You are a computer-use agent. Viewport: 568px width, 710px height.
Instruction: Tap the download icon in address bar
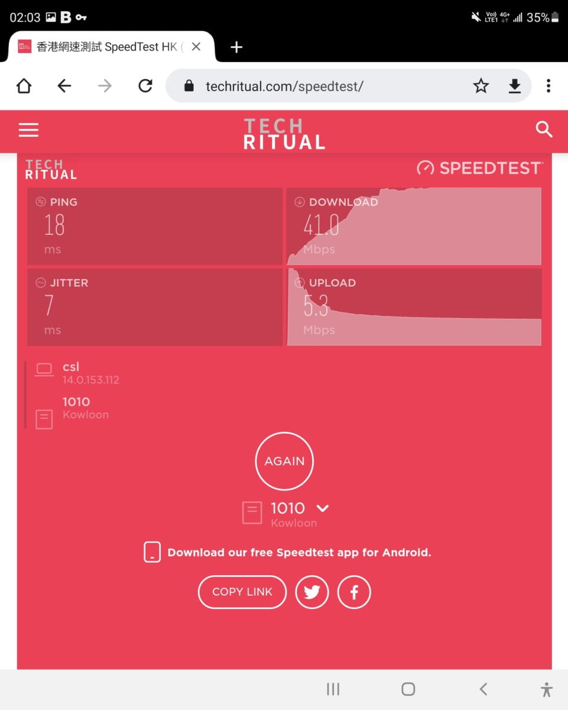click(x=515, y=86)
